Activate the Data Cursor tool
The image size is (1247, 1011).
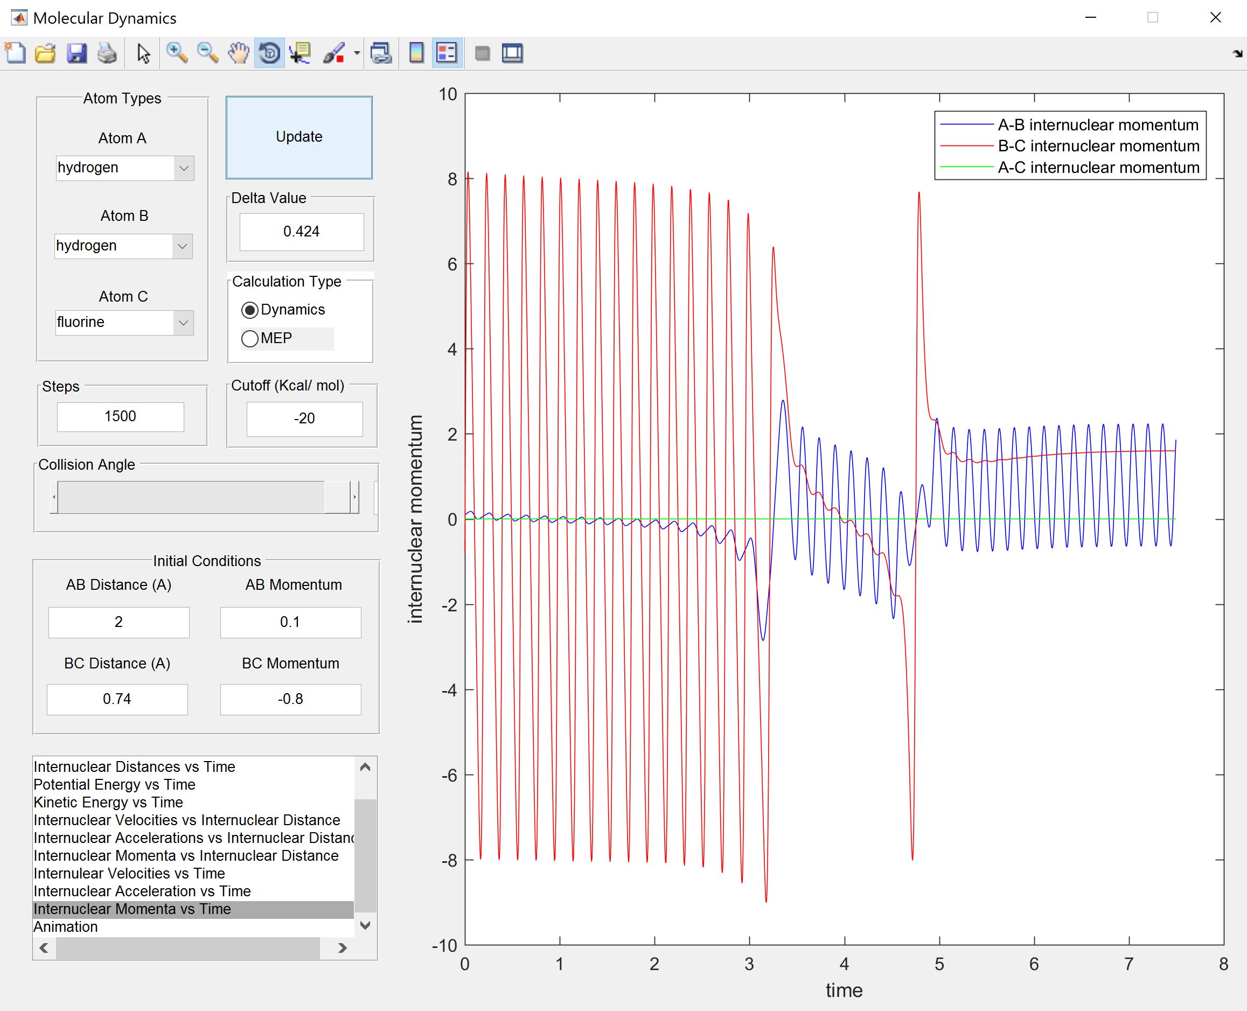(x=301, y=53)
